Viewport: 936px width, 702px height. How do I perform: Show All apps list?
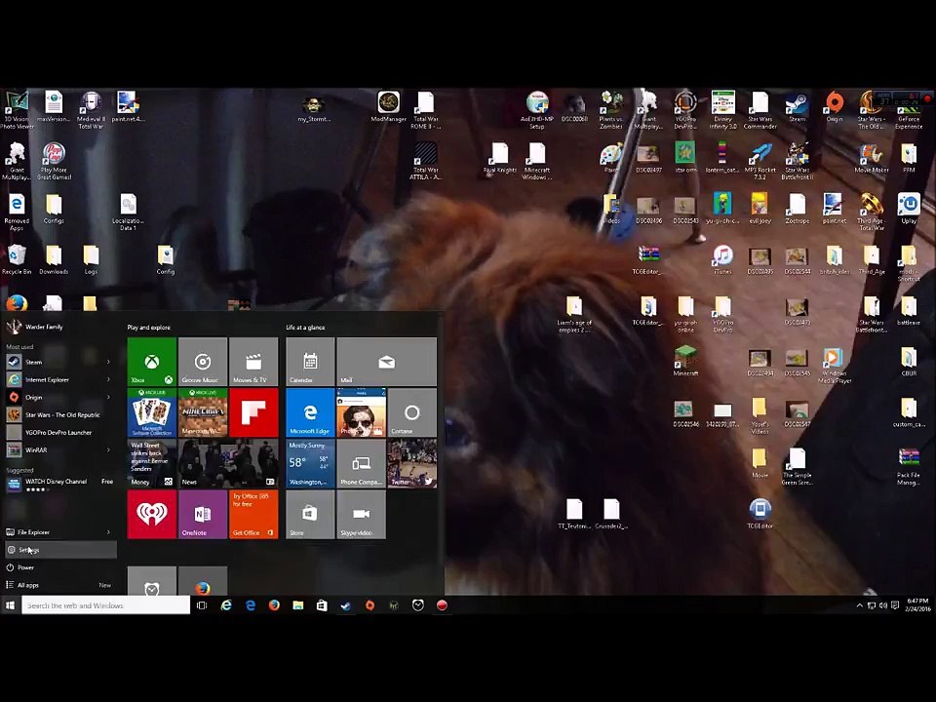60,585
